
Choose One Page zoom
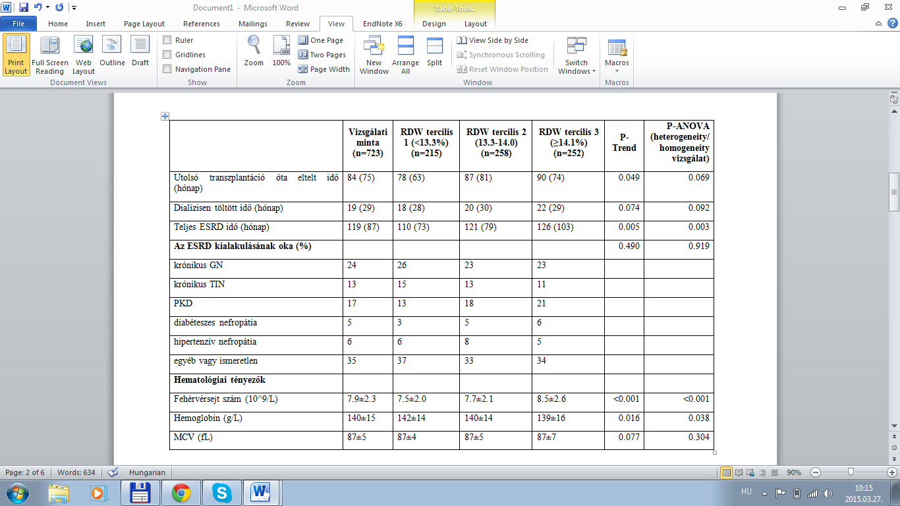[321, 40]
